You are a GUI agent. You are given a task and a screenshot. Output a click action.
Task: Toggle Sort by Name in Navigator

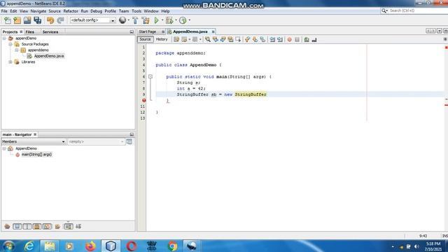[69, 227]
